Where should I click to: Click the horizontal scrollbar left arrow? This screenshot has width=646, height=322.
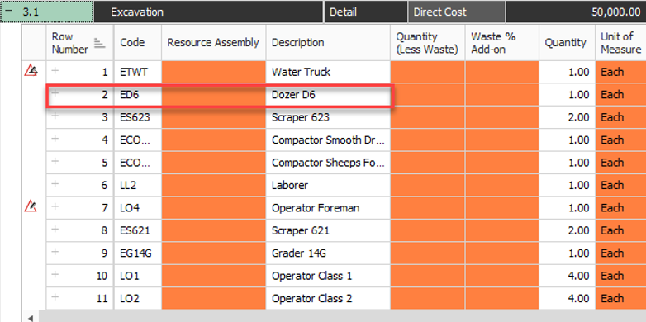point(31,318)
